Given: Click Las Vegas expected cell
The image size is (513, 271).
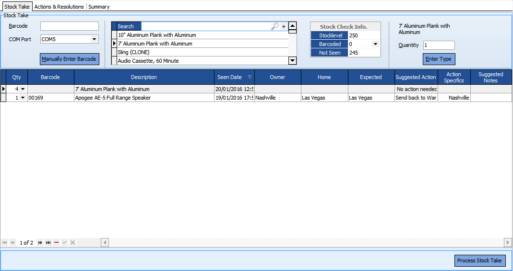Looking at the screenshot, I should click(371, 98).
